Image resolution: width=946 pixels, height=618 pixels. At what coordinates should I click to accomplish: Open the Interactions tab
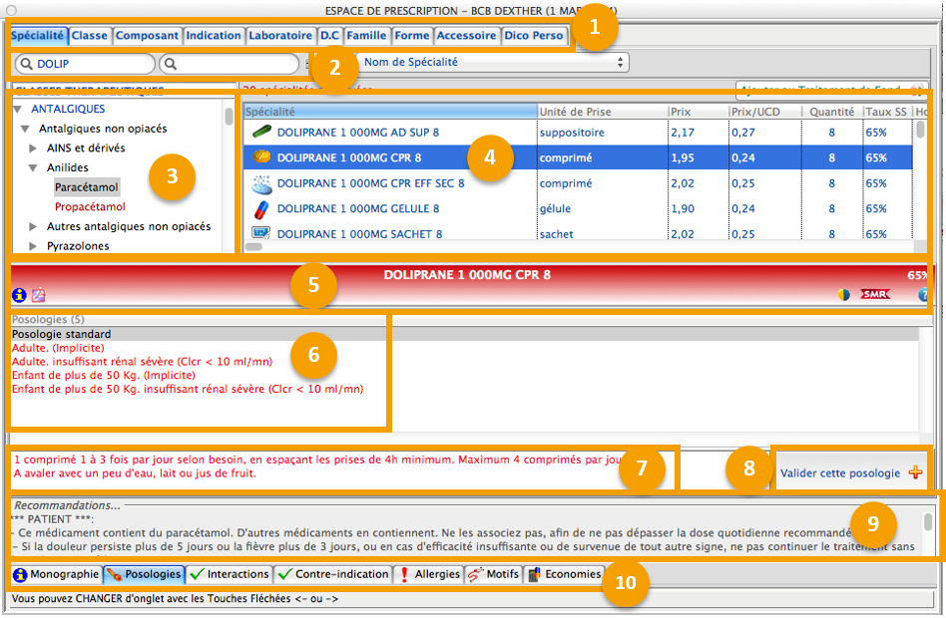231,574
